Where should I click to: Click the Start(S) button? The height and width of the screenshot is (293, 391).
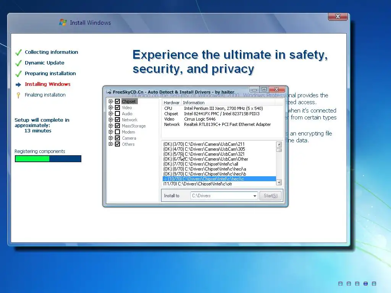point(271,196)
